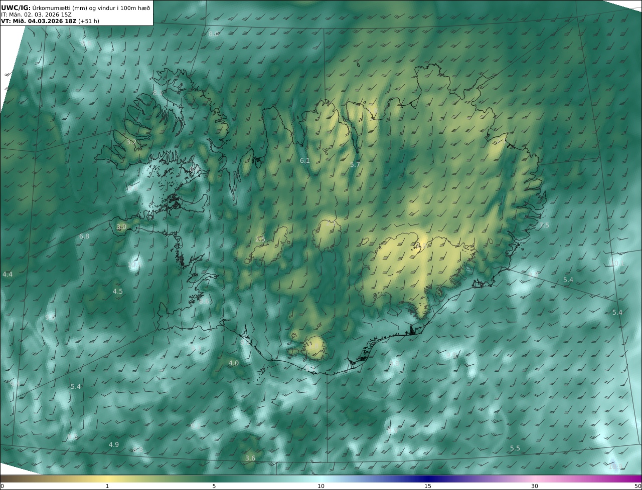Click the init time "IT: Mán. 02. 03. 2026 15Z"
The width and height of the screenshot is (642, 490).
click(x=36, y=15)
